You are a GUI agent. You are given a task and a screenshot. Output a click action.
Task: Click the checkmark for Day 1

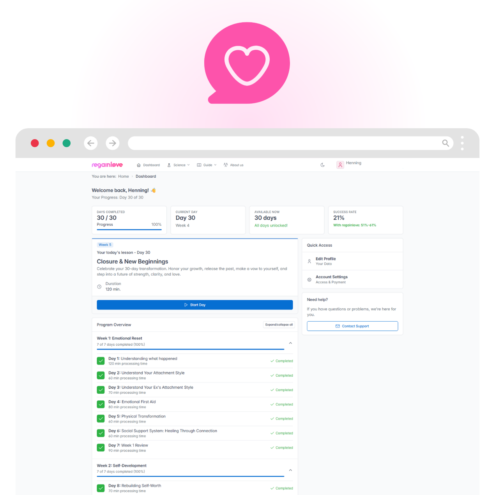coord(101,361)
